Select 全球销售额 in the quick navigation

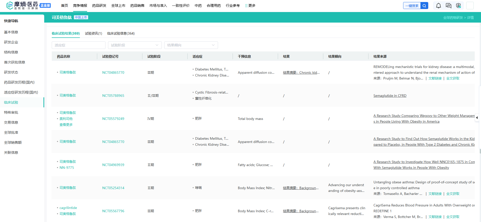tap(13, 142)
